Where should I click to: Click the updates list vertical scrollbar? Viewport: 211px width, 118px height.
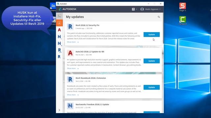(x=163, y=28)
